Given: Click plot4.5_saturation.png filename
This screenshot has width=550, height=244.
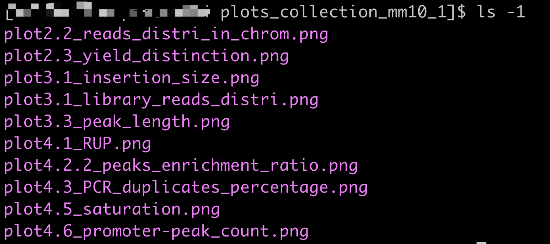Looking at the screenshot, I should [112, 209].
